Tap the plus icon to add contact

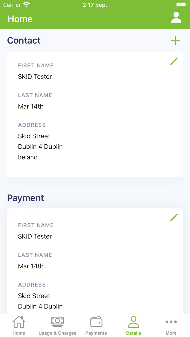176,41
